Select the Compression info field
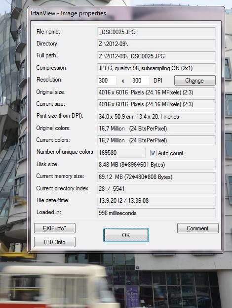The height and width of the screenshot is (308, 232). (x=156, y=68)
